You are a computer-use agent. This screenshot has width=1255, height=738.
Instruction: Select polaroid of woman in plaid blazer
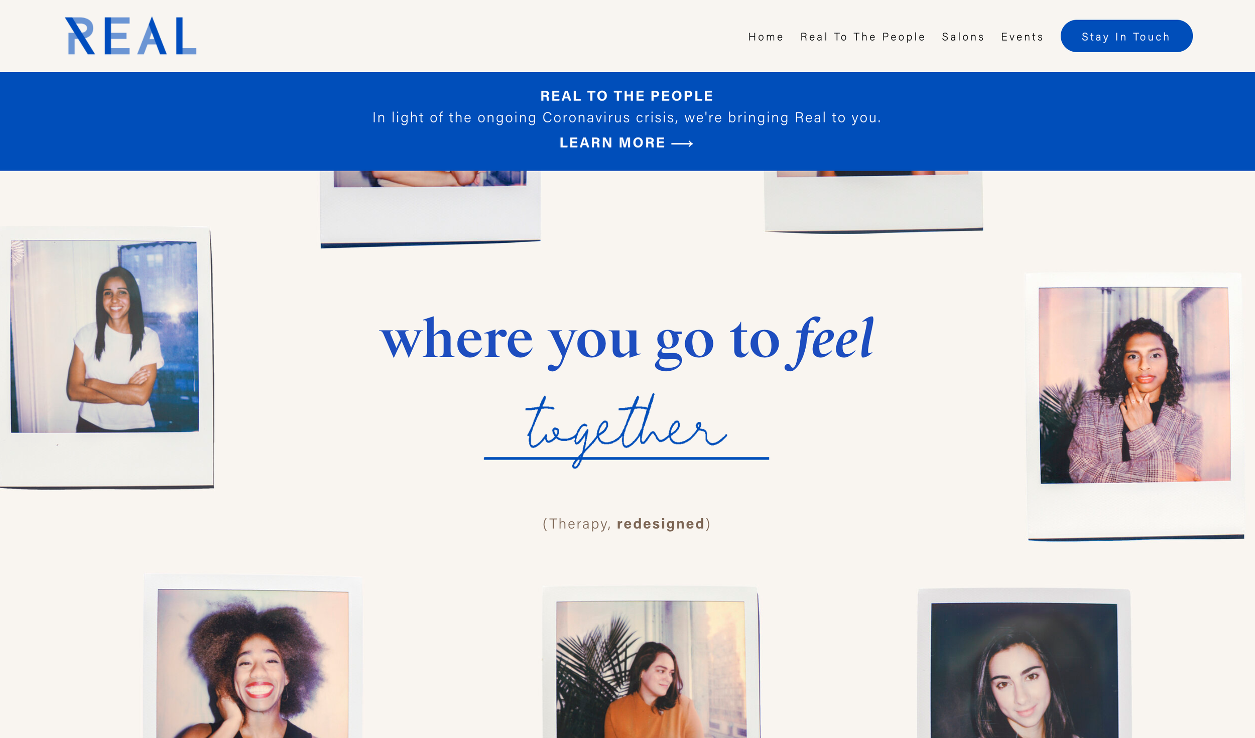(1136, 406)
